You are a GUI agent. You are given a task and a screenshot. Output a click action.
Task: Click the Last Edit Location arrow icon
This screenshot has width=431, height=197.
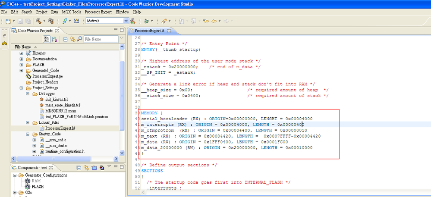[205, 21]
